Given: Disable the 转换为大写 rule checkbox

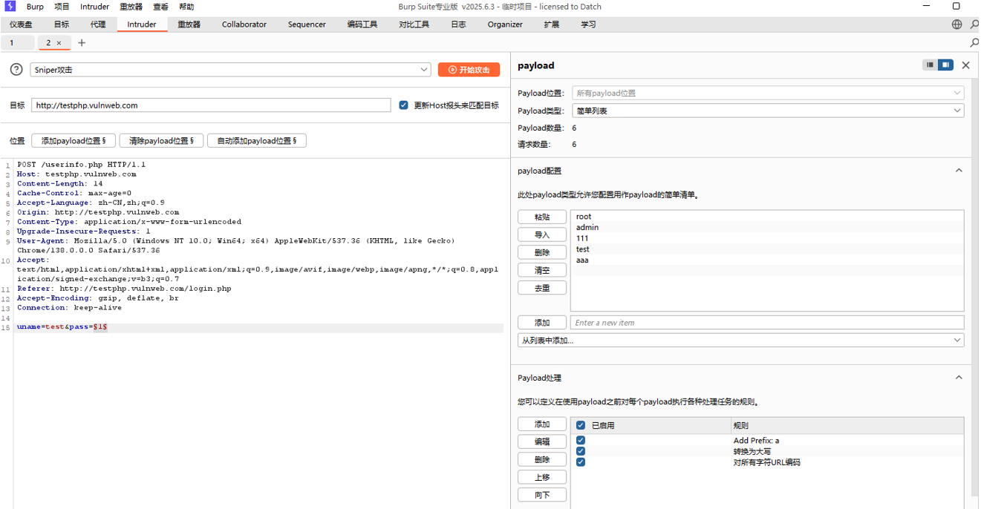Looking at the screenshot, I should click(581, 451).
